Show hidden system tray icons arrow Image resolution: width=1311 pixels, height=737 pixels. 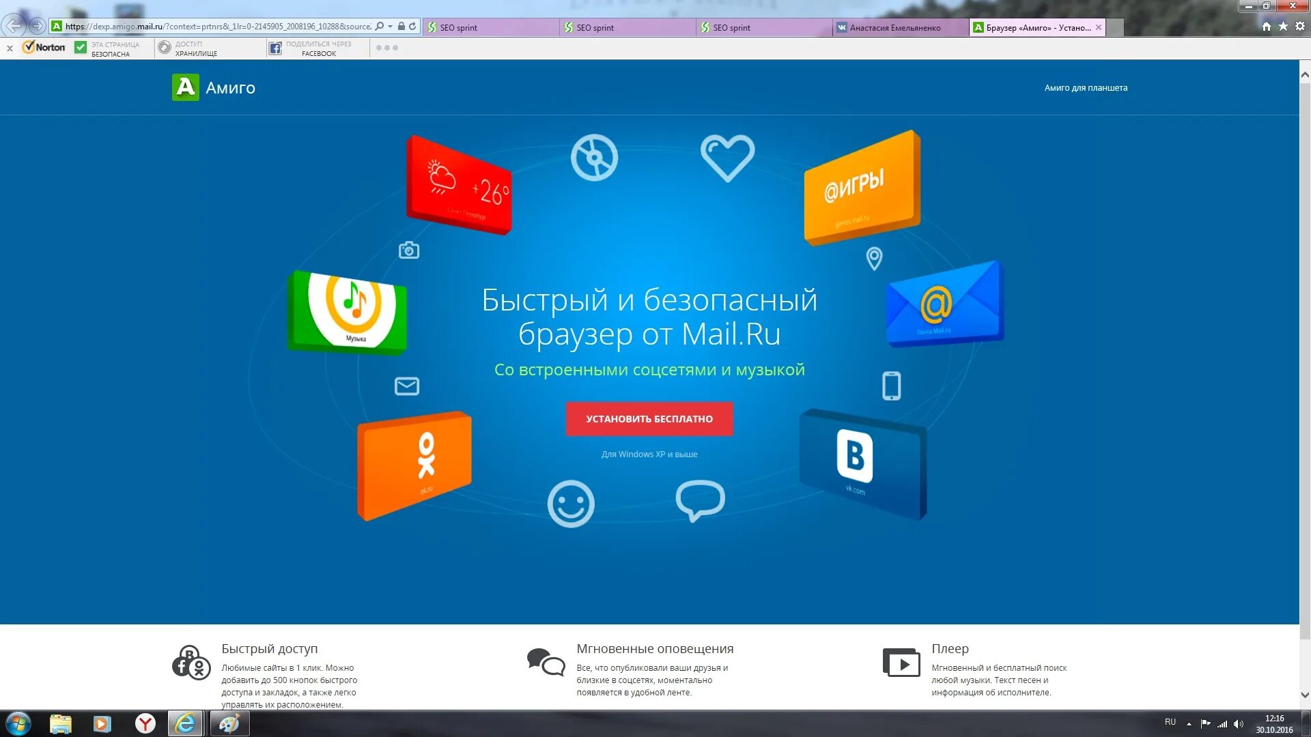(x=1189, y=724)
